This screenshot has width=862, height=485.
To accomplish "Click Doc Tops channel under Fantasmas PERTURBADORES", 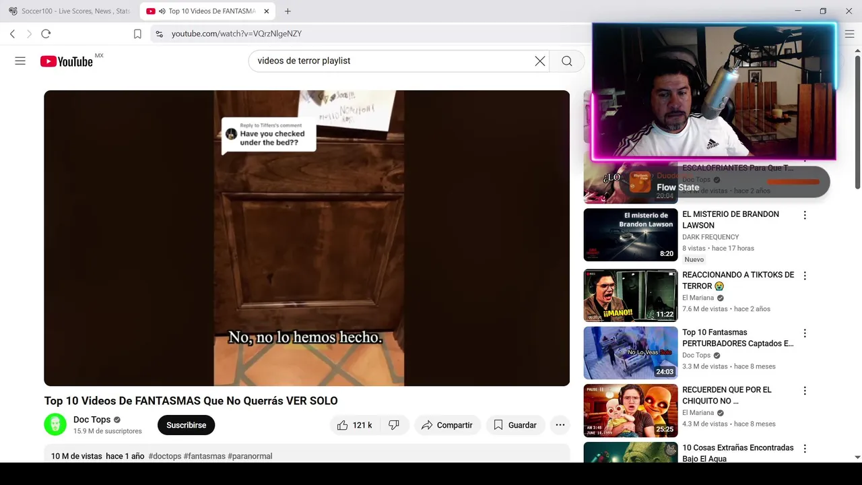I will (696, 355).
